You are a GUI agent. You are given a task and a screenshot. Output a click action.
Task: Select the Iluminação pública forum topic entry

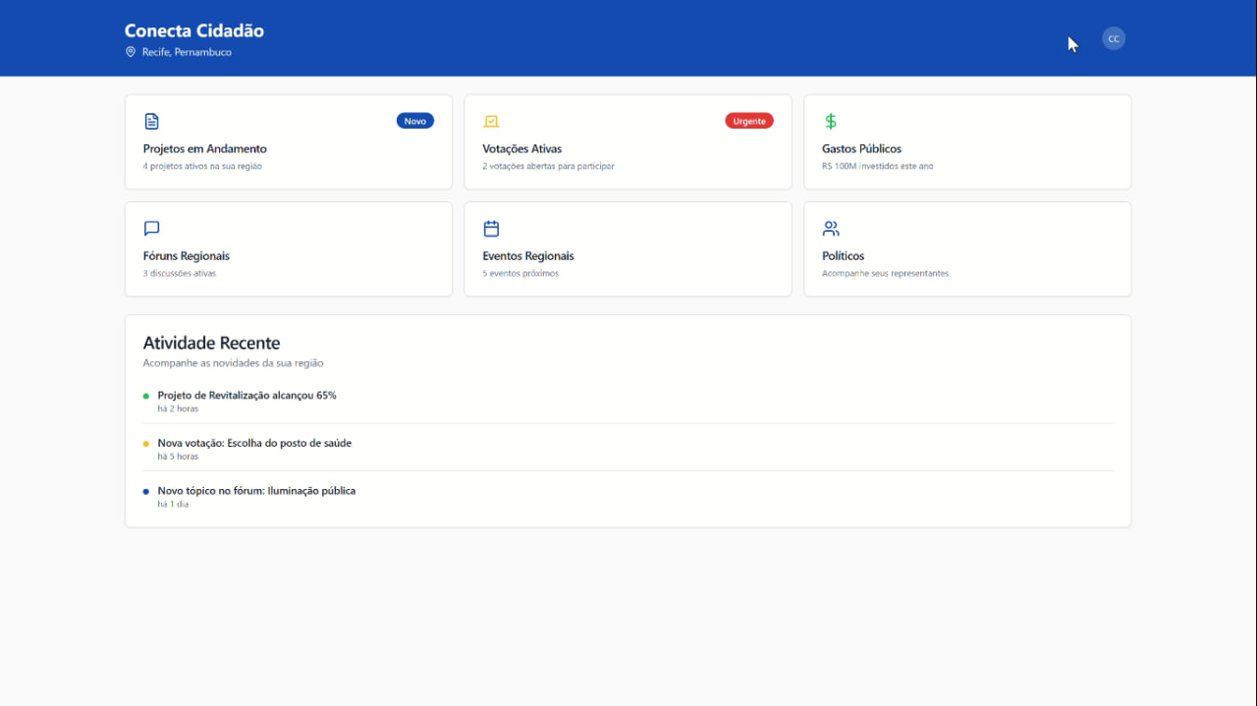tap(256, 491)
